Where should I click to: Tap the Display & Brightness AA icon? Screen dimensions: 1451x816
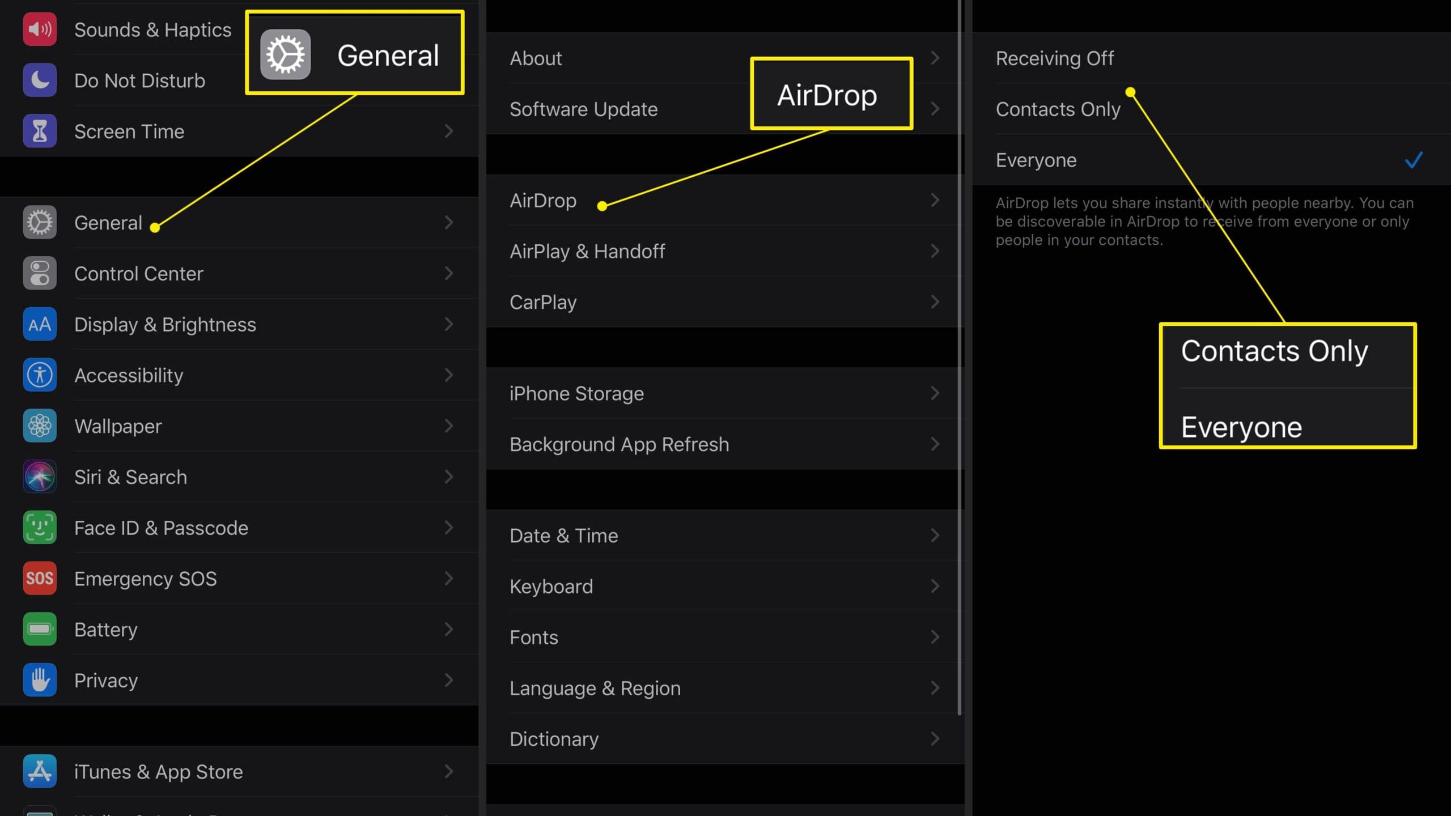pyautogui.click(x=40, y=324)
